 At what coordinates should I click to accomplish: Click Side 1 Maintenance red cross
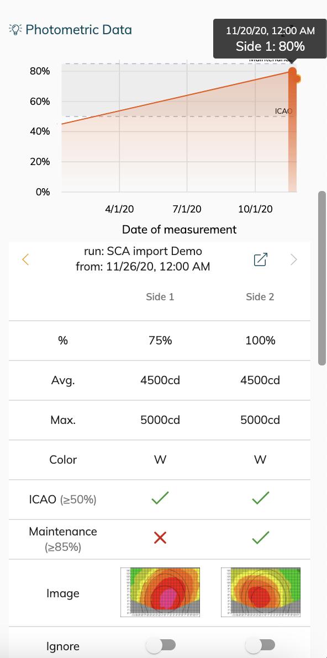click(160, 538)
